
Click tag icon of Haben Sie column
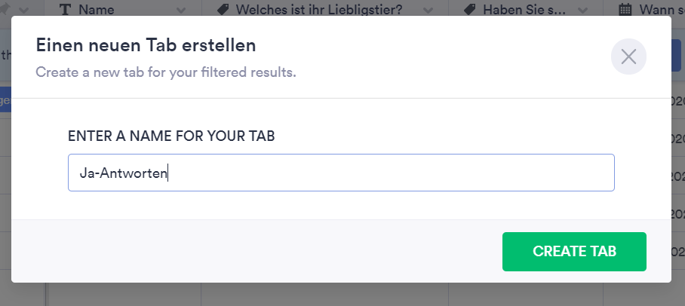[469, 9]
